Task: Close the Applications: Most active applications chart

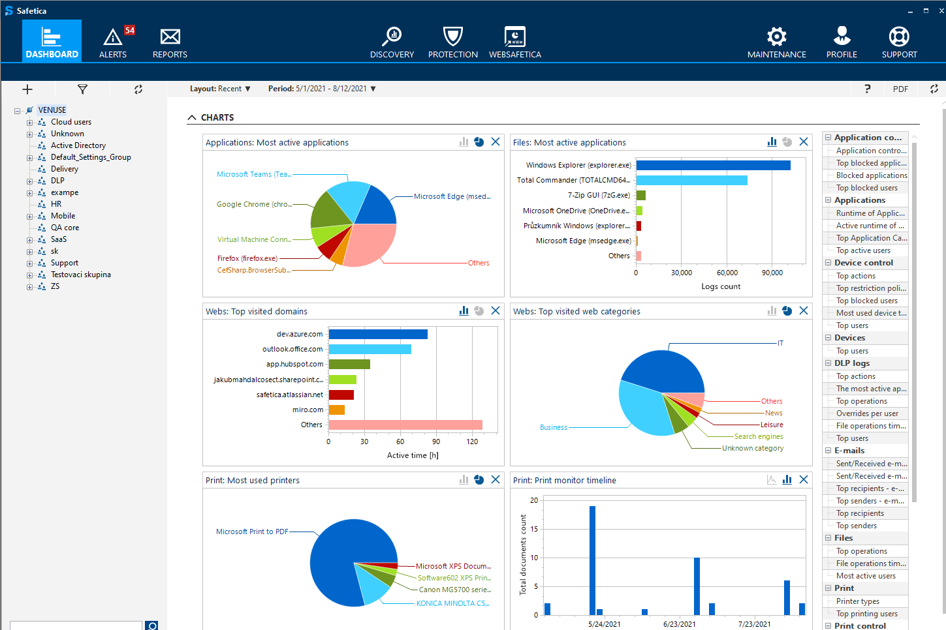Action: pos(496,142)
